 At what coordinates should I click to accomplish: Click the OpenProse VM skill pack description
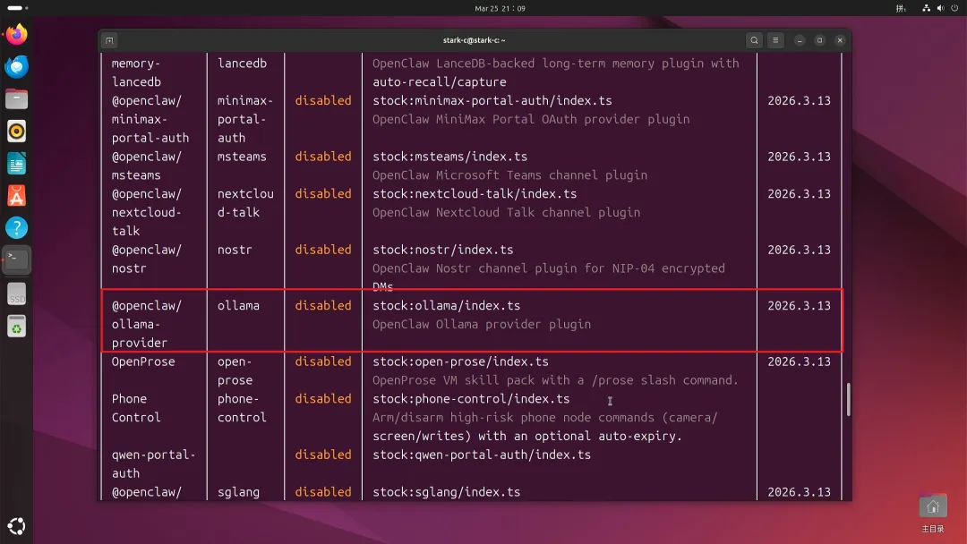[555, 380]
